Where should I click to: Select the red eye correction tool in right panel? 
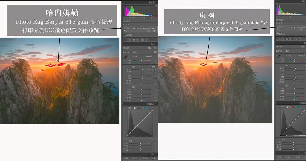point(287,39)
